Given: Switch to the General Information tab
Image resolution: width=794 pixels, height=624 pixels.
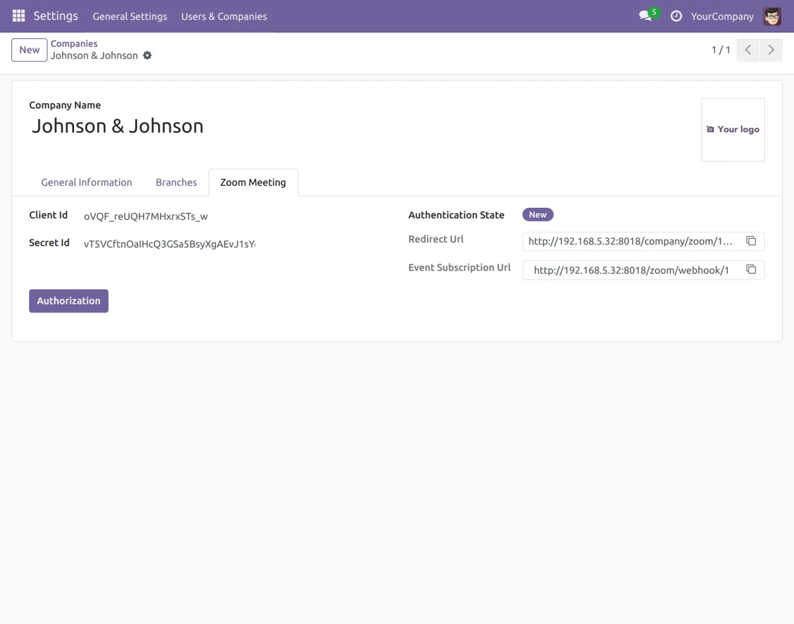Looking at the screenshot, I should pyautogui.click(x=87, y=183).
